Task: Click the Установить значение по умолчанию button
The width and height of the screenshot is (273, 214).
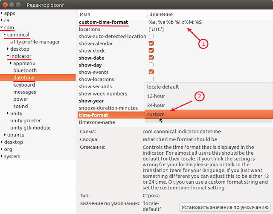Action: (x=225, y=207)
